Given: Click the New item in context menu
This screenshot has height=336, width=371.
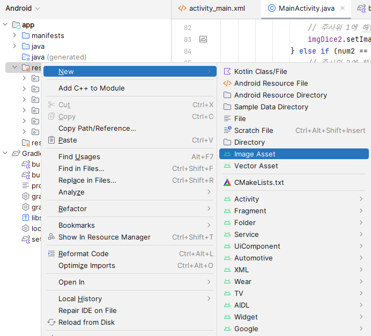Looking at the screenshot, I should click(130, 71).
